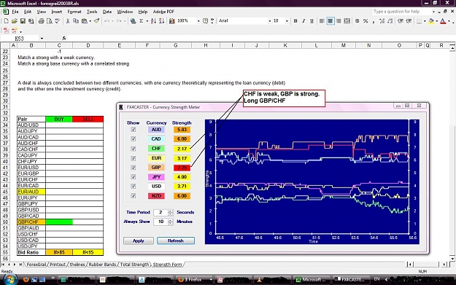Paste from the clipboard icon
Screen dimensions: 456x285
(85, 21)
